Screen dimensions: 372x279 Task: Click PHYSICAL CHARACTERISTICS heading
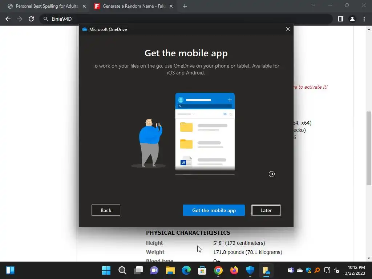pyautogui.click(x=188, y=233)
